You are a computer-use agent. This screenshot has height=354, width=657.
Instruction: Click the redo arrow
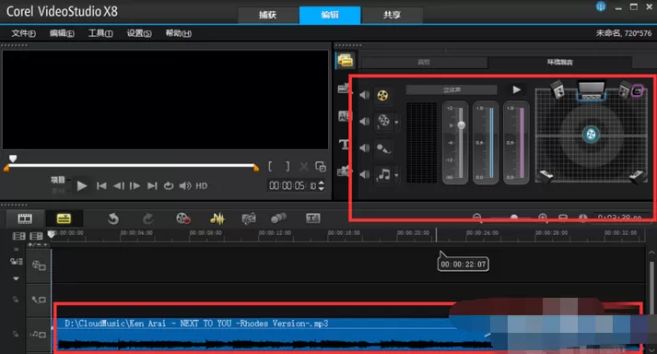[x=148, y=218]
